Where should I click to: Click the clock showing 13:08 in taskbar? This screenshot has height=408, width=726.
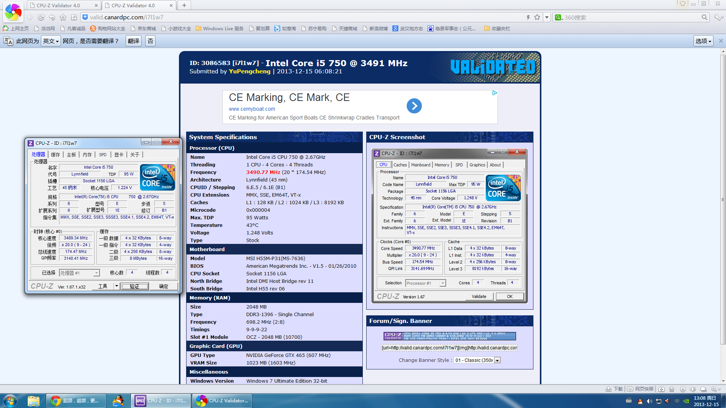[x=706, y=401]
